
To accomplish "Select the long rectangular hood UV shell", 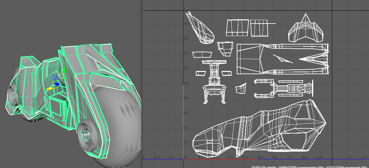I will [x=283, y=59].
